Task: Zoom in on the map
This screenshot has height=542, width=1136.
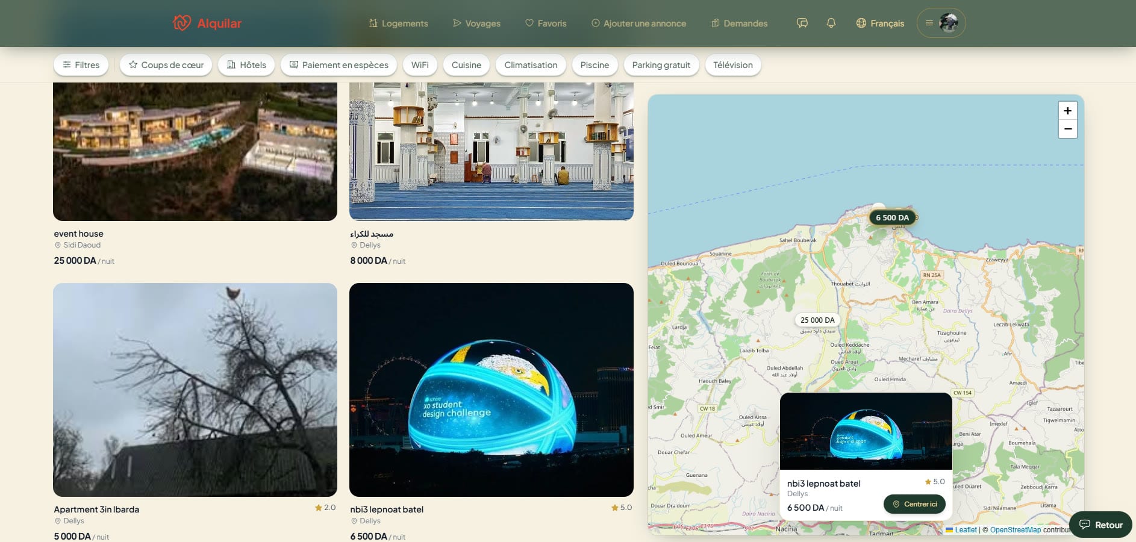Action: [1067, 111]
